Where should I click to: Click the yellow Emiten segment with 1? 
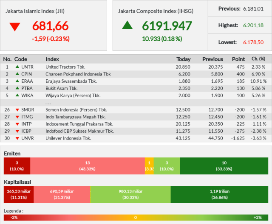pos(149,166)
